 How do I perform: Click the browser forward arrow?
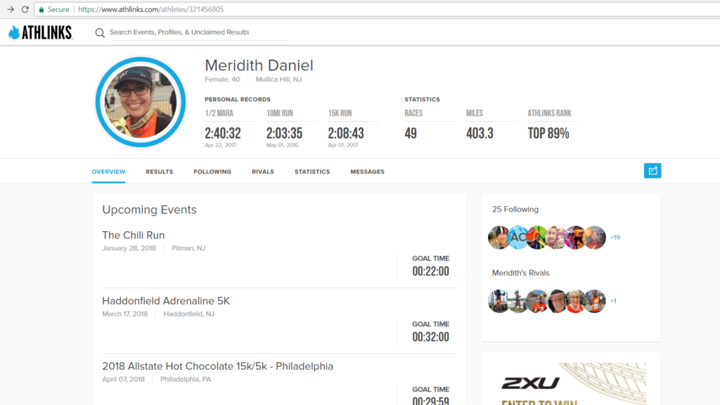click(x=10, y=9)
